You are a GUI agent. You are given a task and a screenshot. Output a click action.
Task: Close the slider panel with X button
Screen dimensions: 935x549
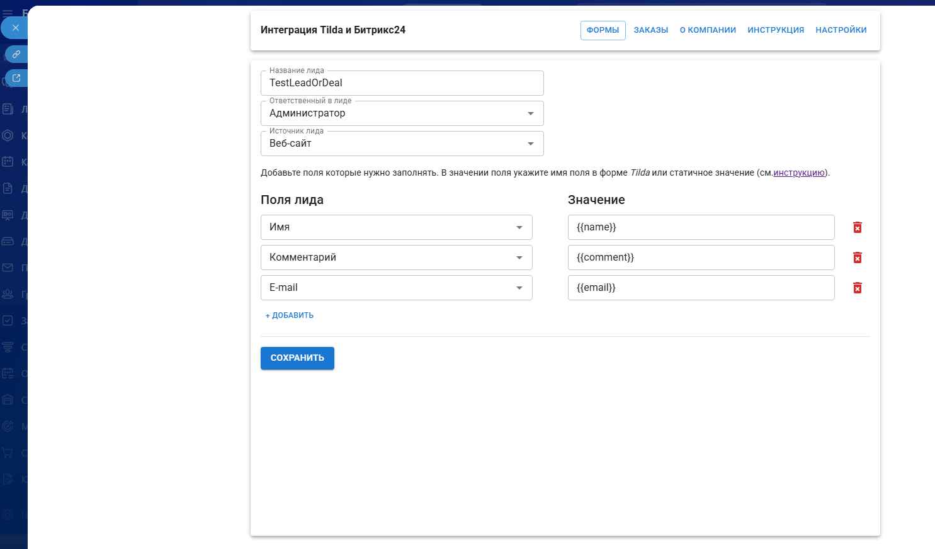pyautogui.click(x=16, y=28)
